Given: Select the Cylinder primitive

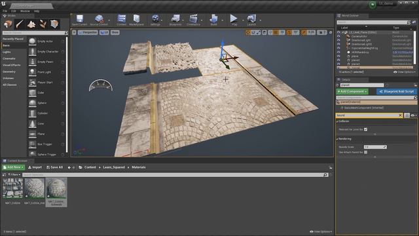Looking at the screenshot, I should point(46,113).
